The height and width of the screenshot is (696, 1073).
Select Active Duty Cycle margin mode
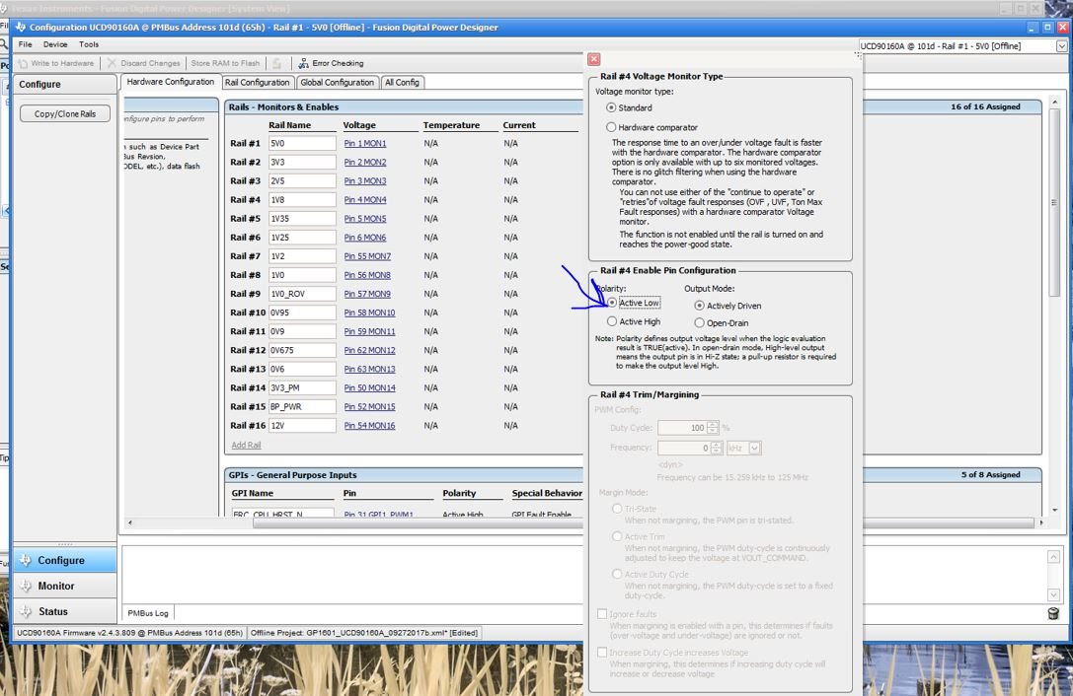pyautogui.click(x=617, y=575)
